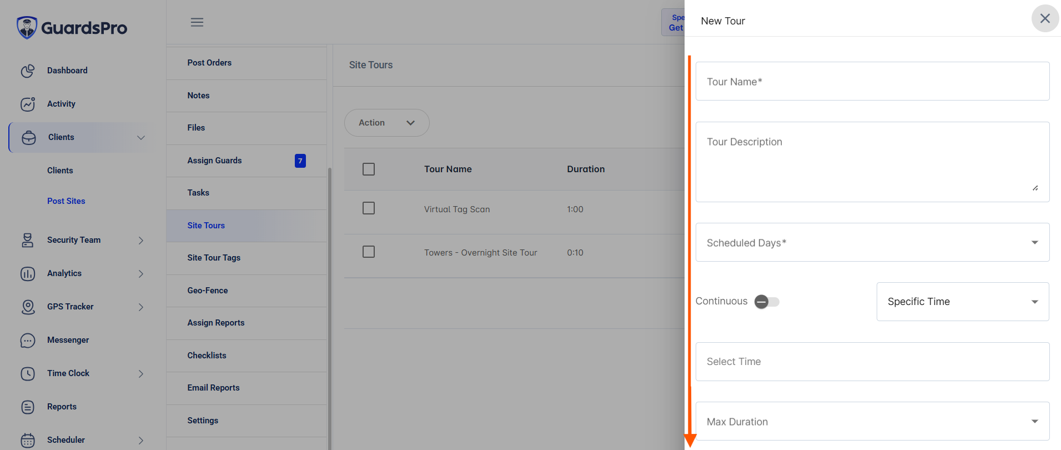Click the Activity graph icon
The image size is (1061, 450).
point(28,104)
